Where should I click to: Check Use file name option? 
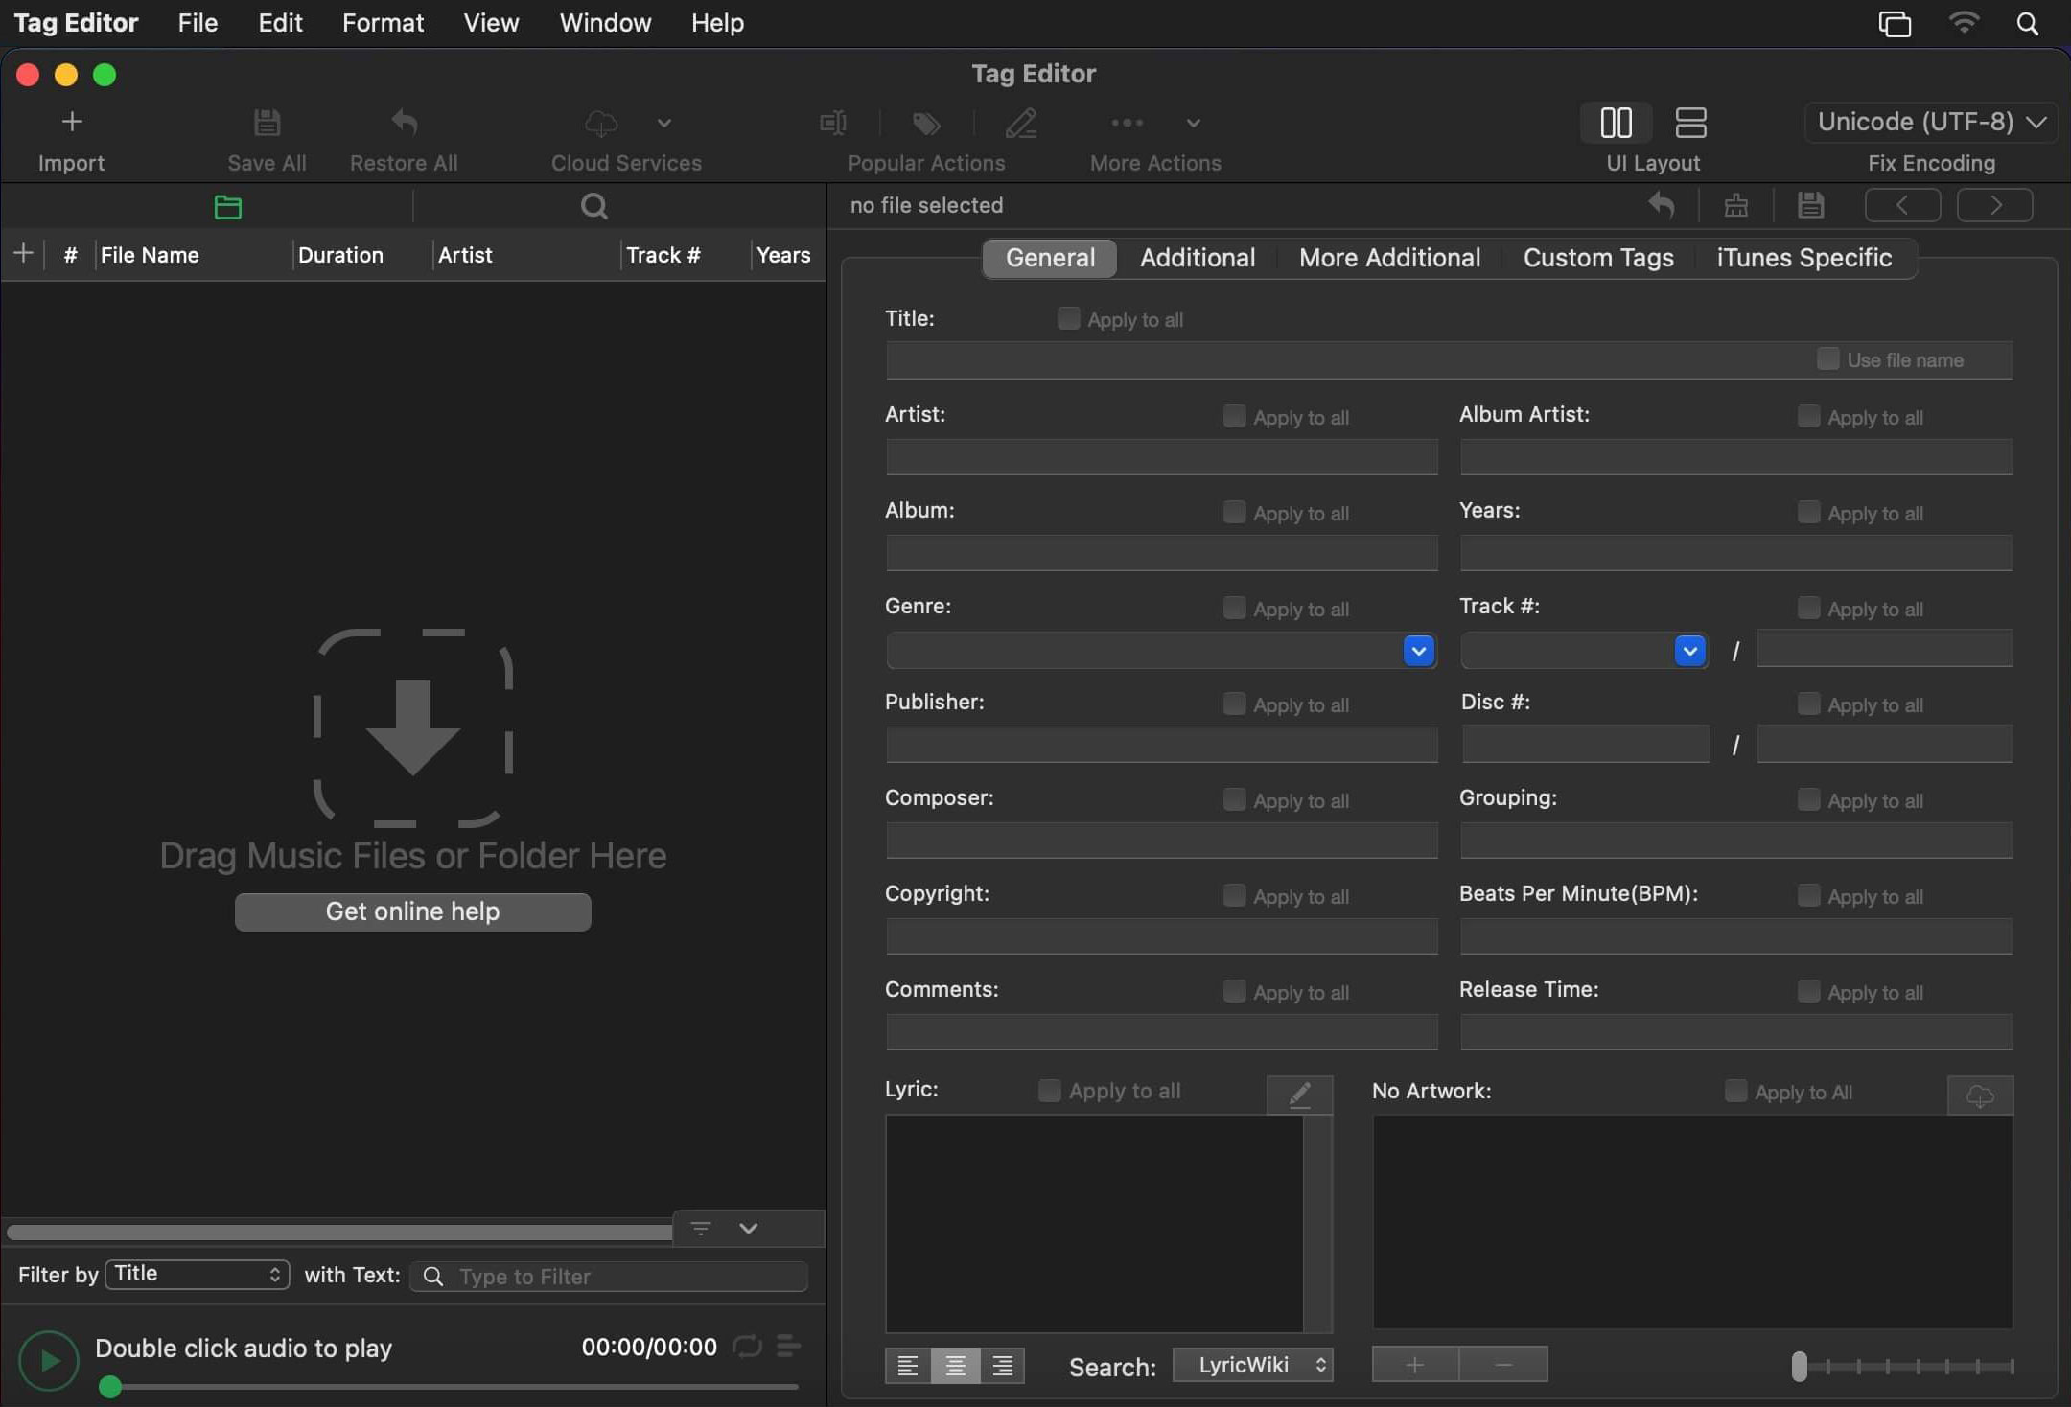point(1827,358)
